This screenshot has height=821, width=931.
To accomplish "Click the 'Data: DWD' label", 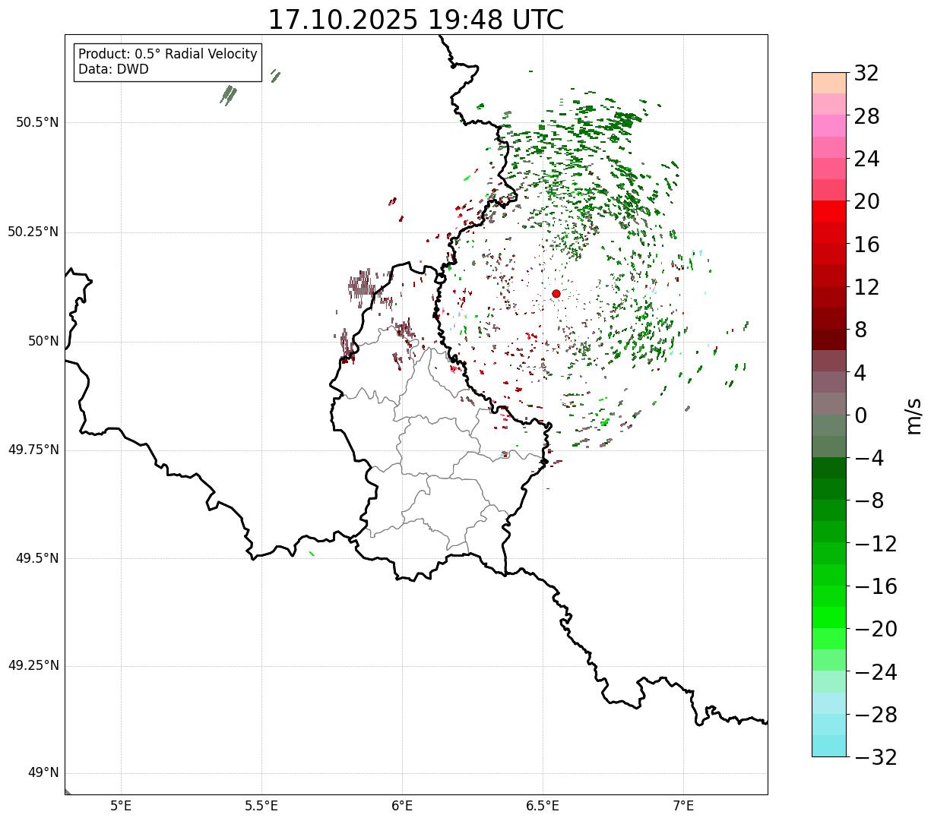I will (x=113, y=69).
